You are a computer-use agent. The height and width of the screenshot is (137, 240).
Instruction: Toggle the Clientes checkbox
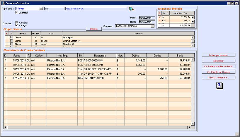[x=17, y=13]
